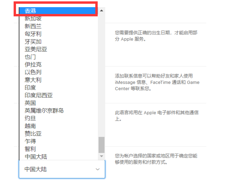Screen dimensions: 226x185
Task: Click the list scrollbar thumb
Action: 101,145
